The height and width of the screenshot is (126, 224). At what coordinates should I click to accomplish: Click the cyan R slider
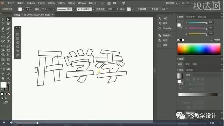click(x=197, y=22)
